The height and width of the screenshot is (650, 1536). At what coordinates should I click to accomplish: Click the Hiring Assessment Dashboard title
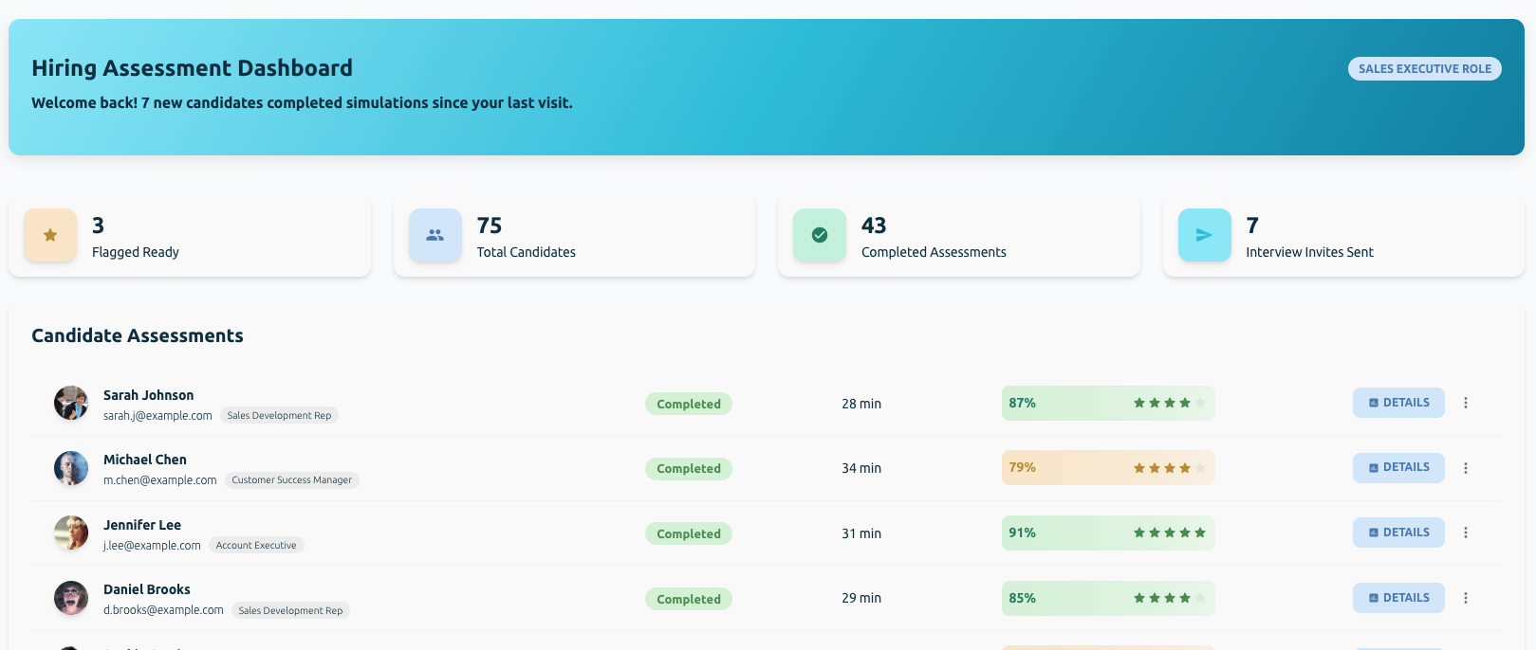coord(192,68)
